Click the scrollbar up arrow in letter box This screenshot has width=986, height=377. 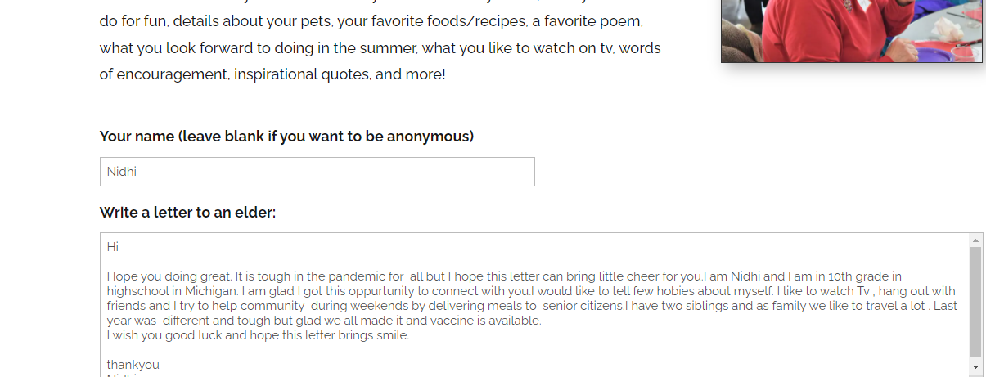[975, 240]
